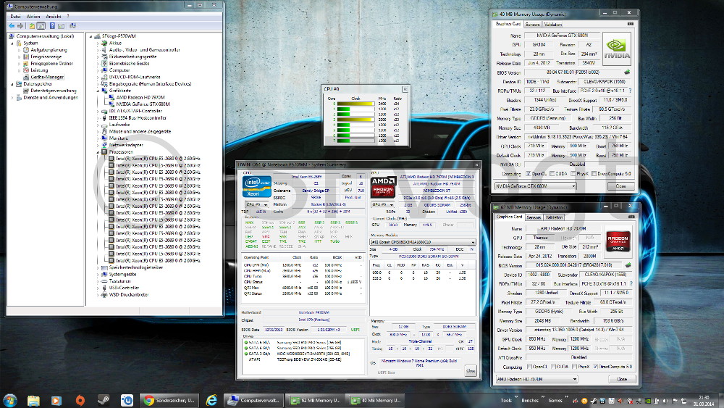This screenshot has width=724, height=408.
Task: Click Close button in AMD GPU-Z window
Action: (x=621, y=379)
